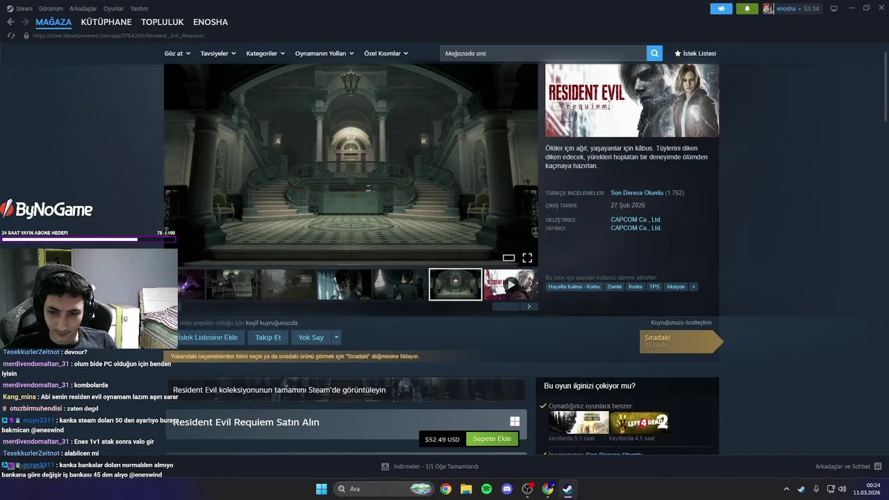This screenshot has height=500, width=889.
Task: Launch Google Chrome from taskbar
Action: pyautogui.click(x=446, y=489)
